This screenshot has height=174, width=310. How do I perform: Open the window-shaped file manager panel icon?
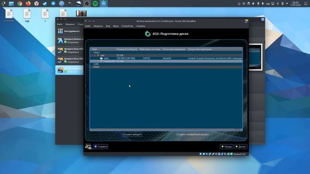pos(11,3)
